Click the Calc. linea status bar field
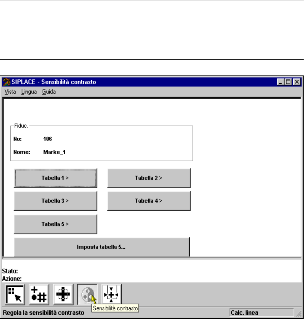Viewport: 304px width, 319px height. coord(262,313)
